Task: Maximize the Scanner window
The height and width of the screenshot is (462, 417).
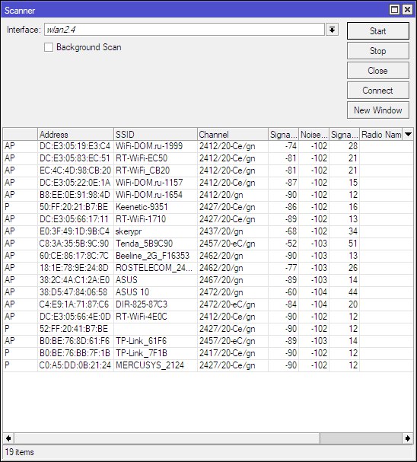Action: click(x=394, y=10)
